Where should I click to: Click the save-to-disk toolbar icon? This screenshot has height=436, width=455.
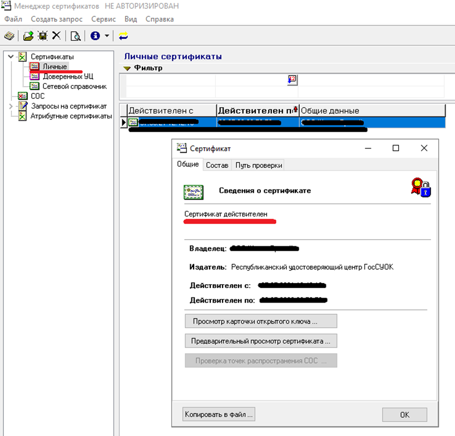coord(42,36)
